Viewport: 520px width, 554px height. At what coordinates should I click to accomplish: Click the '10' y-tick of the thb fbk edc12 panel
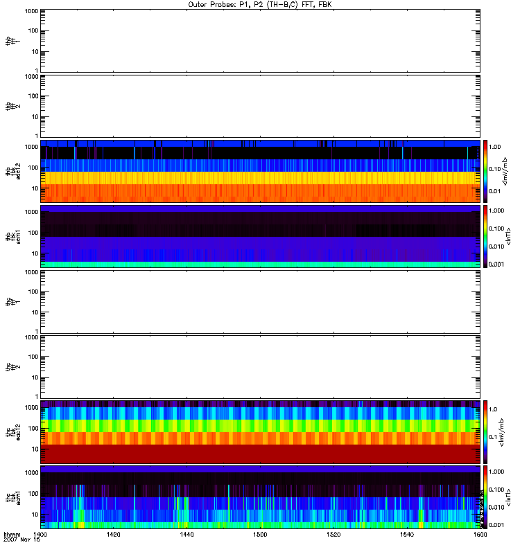coord(35,188)
